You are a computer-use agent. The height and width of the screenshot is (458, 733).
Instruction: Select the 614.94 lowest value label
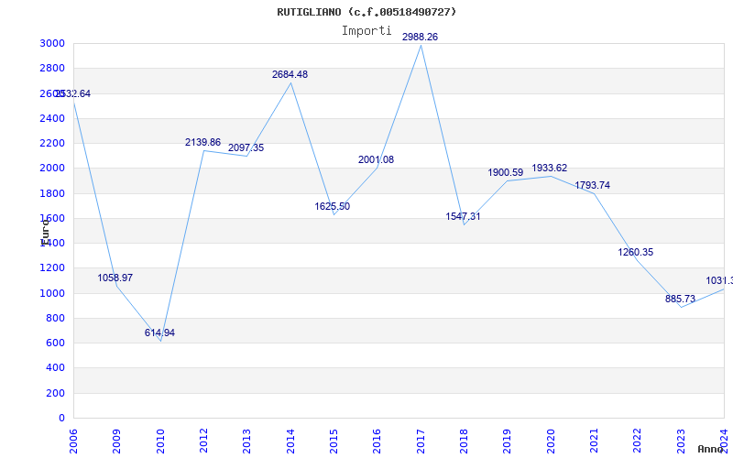point(159,333)
